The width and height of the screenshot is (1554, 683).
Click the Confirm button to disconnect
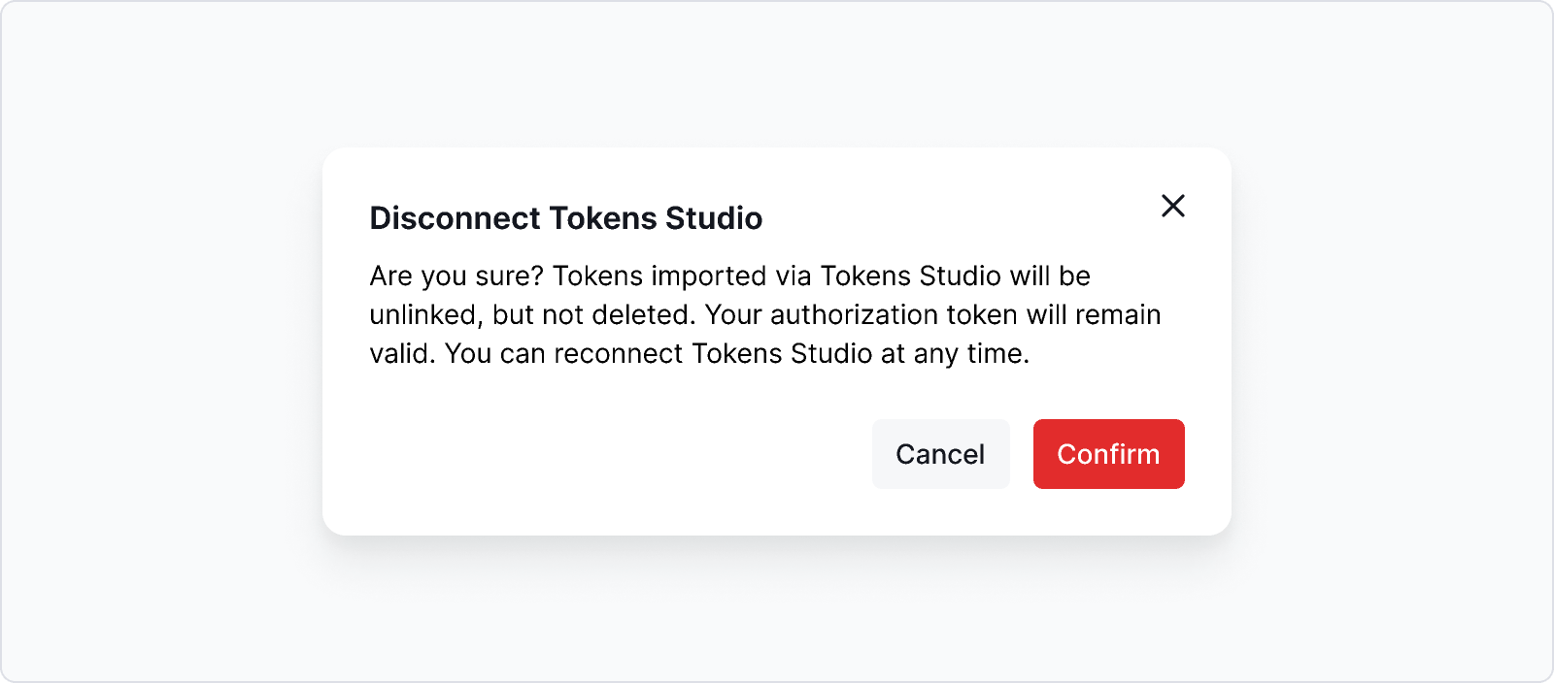[x=1108, y=453]
